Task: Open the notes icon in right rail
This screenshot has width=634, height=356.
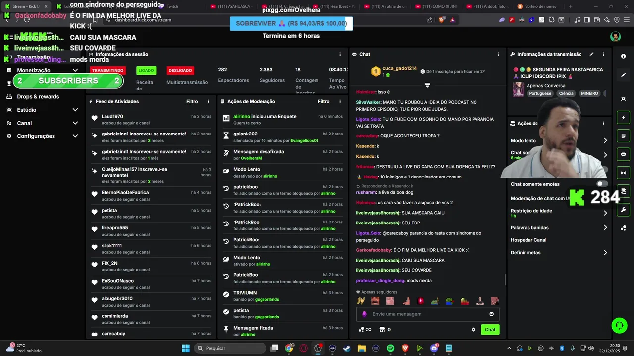Action: pos(623,136)
